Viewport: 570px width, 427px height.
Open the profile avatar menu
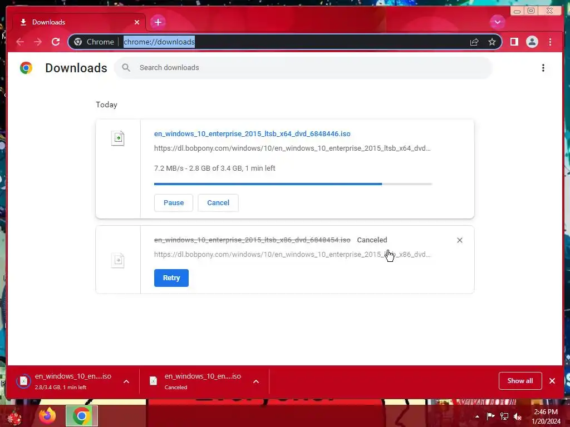pyautogui.click(x=532, y=42)
